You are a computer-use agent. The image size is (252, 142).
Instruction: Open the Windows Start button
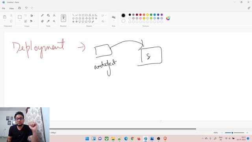(87, 138)
